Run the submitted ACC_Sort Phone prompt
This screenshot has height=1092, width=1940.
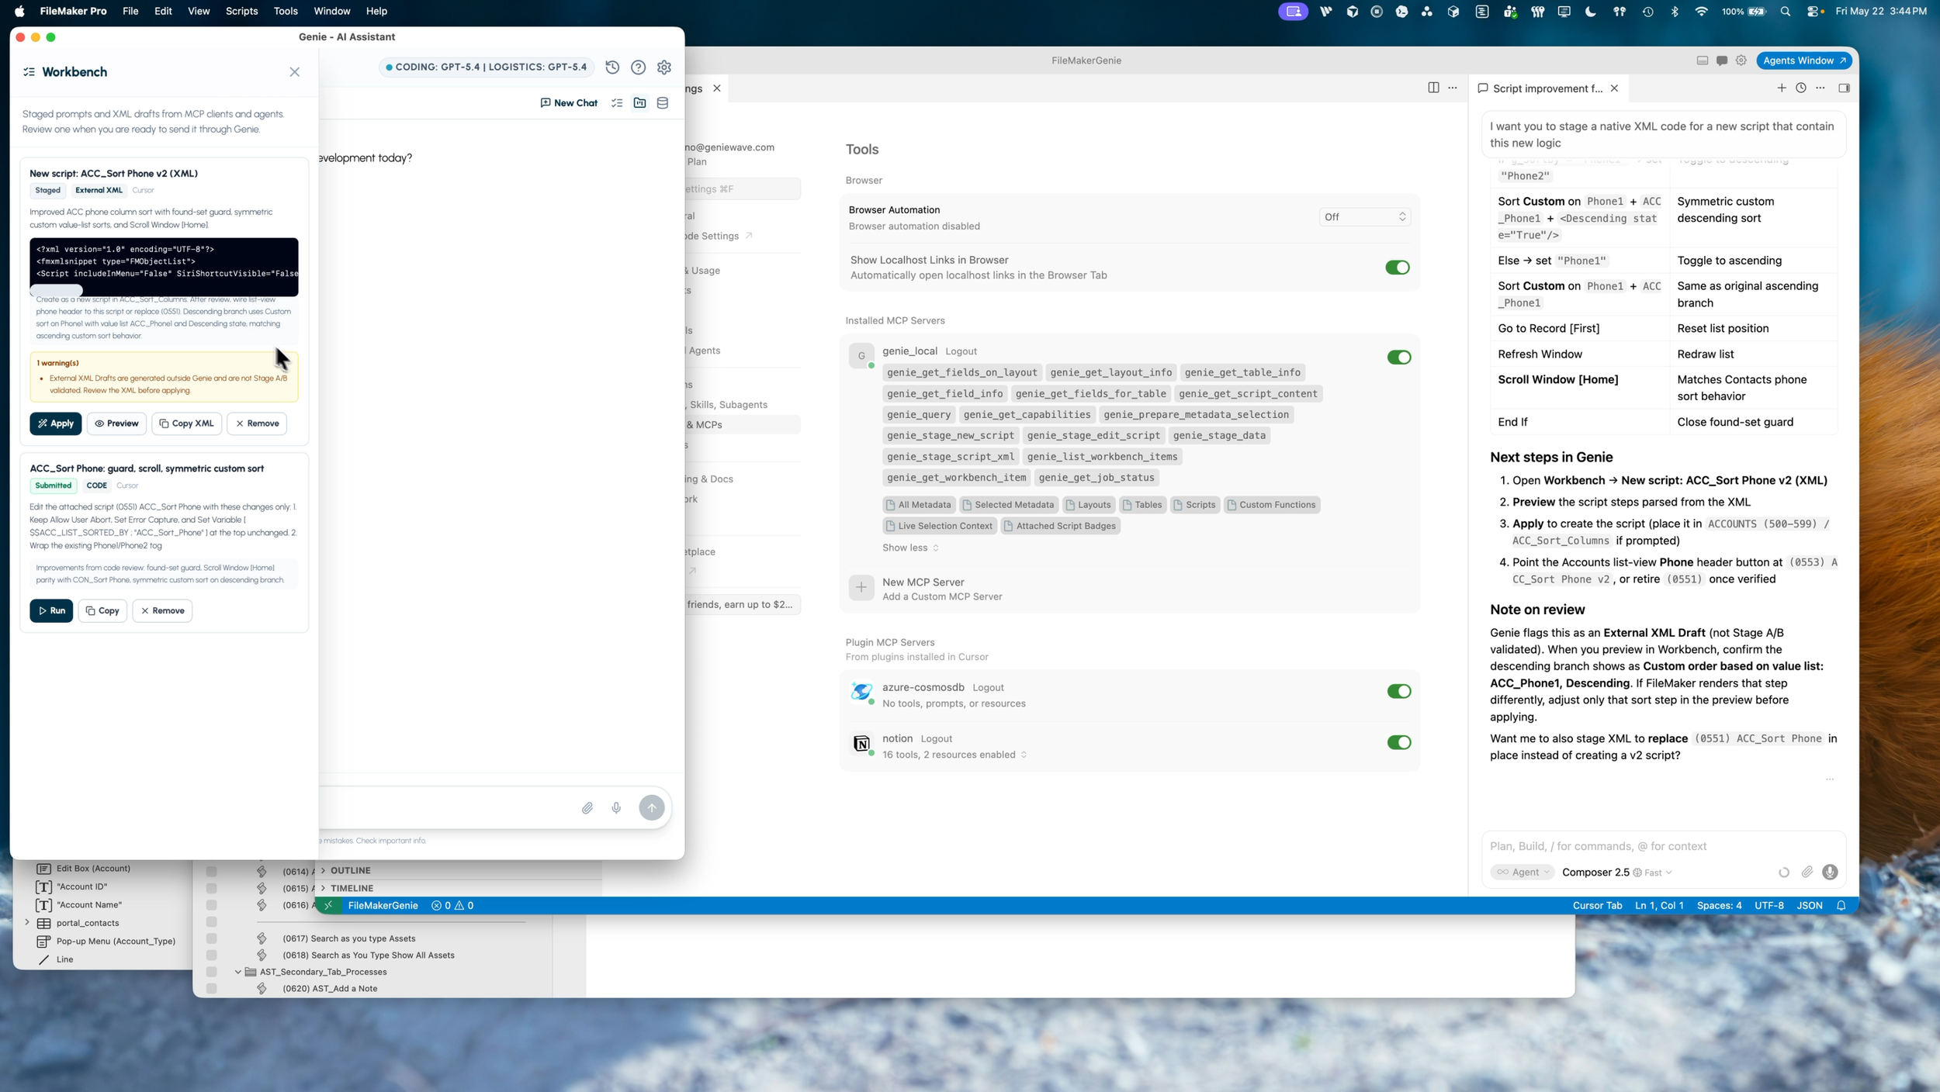51,610
